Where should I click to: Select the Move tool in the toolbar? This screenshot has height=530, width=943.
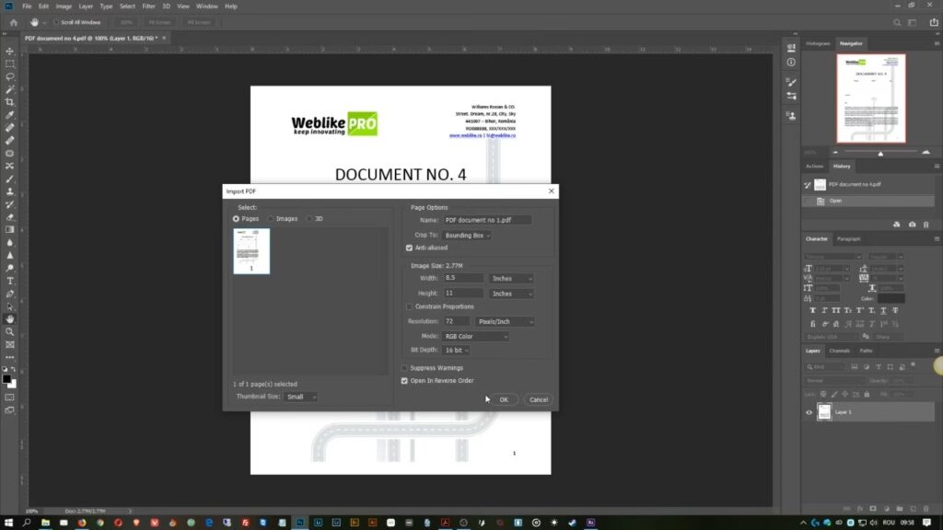[x=10, y=52]
